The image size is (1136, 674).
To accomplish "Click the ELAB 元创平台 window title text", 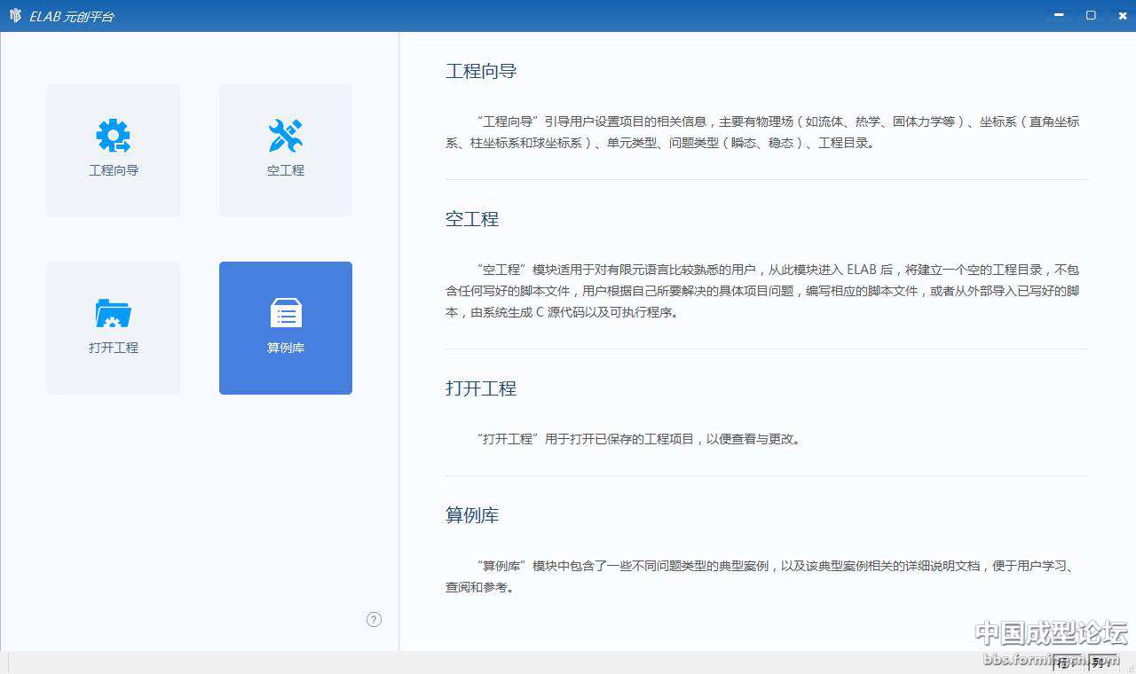I will pos(71,16).
